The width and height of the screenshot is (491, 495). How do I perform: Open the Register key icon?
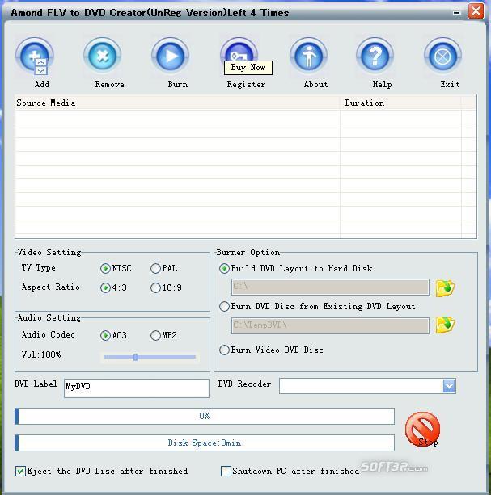click(x=239, y=49)
